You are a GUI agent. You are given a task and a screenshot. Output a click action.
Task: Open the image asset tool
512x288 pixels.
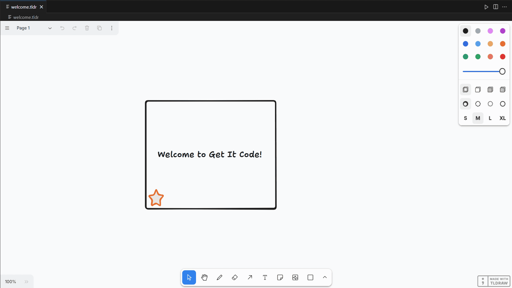tap(295, 277)
